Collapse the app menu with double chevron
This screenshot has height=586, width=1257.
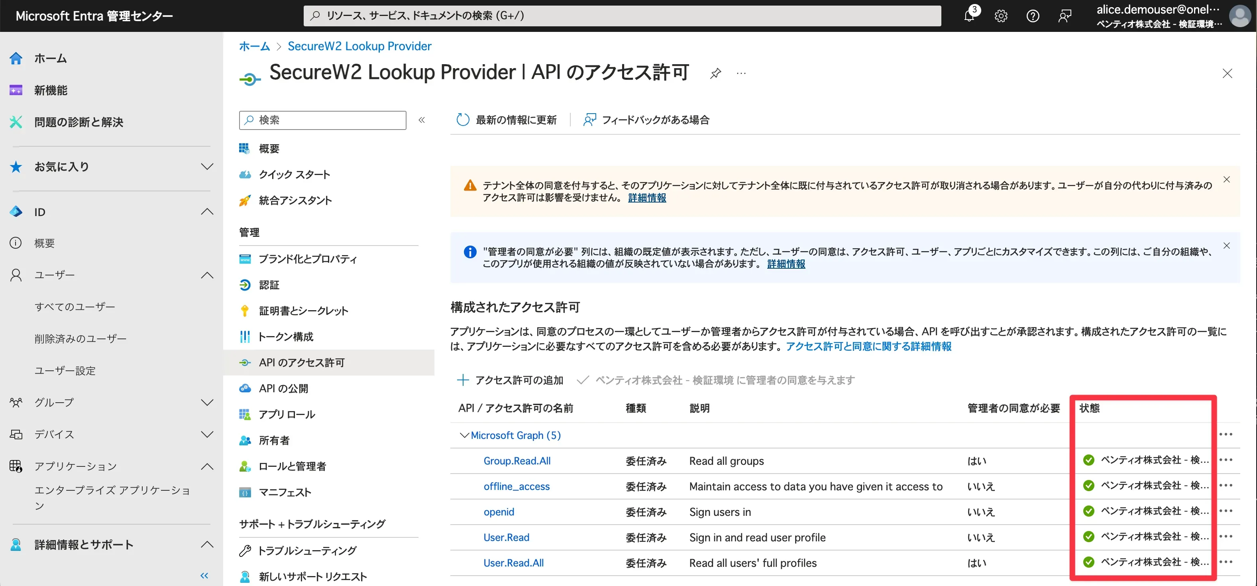point(422,120)
